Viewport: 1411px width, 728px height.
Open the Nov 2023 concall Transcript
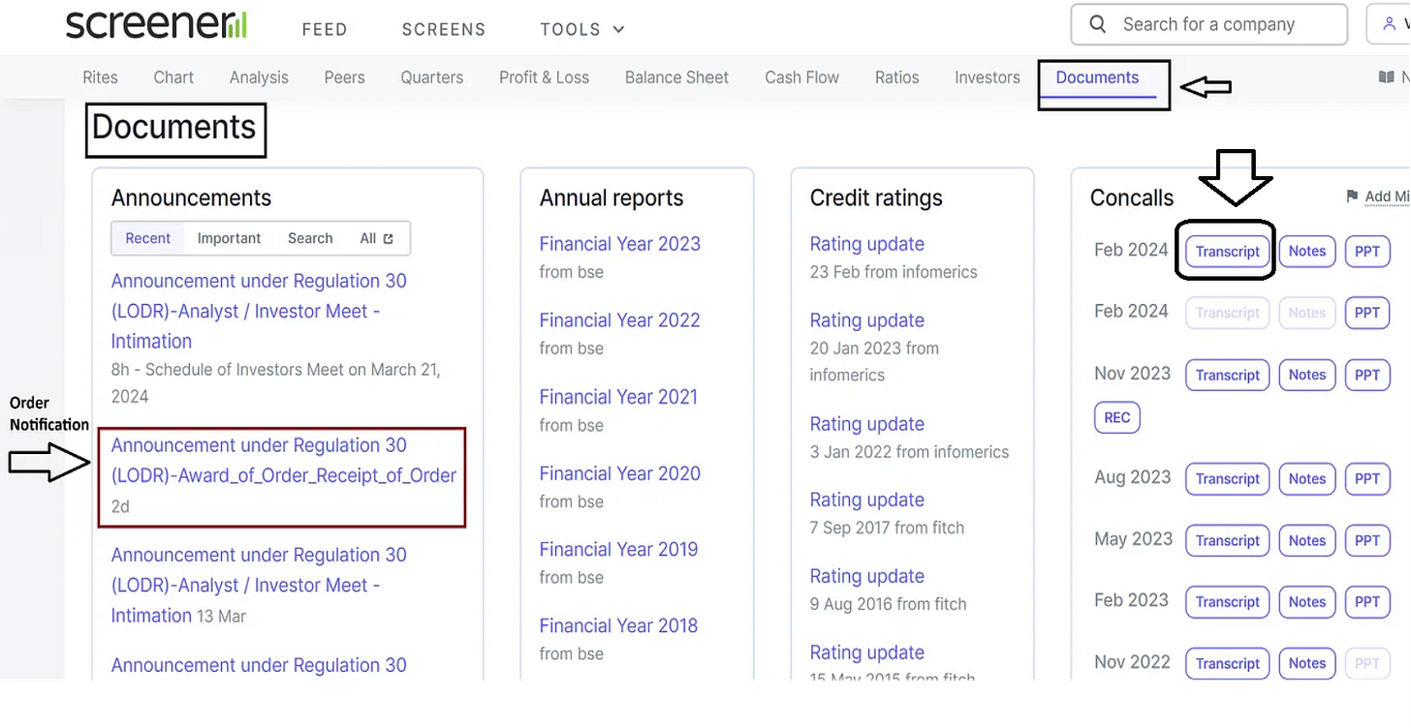coord(1227,375)
